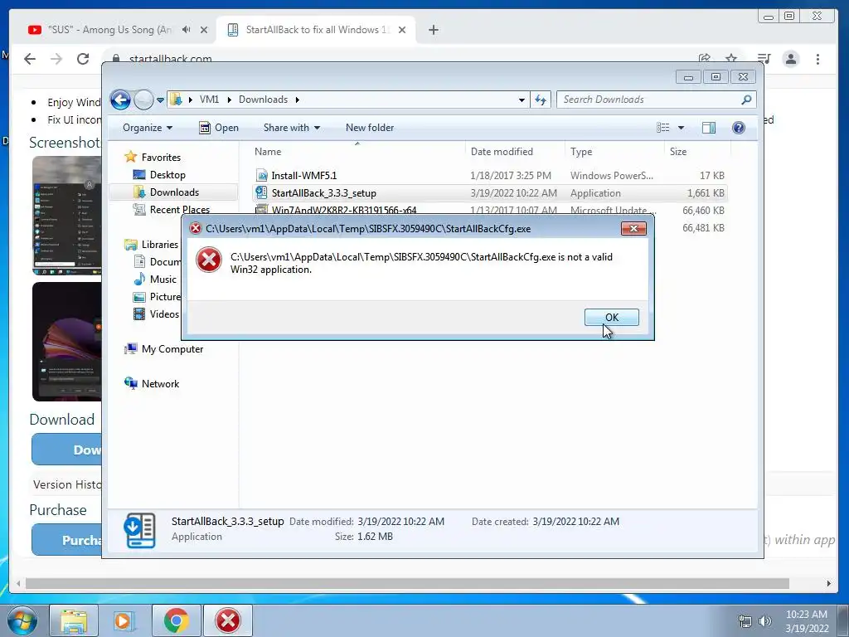Go back in Chrome
This screenshot has height=637, width=849.
[x=30, y=59]
